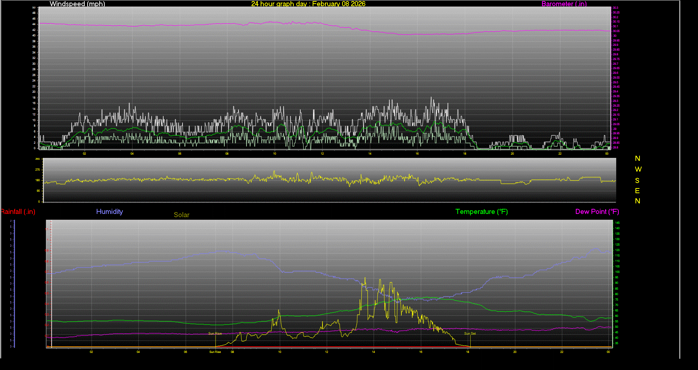Click the E wind direction compass letter

click(637, 191)
